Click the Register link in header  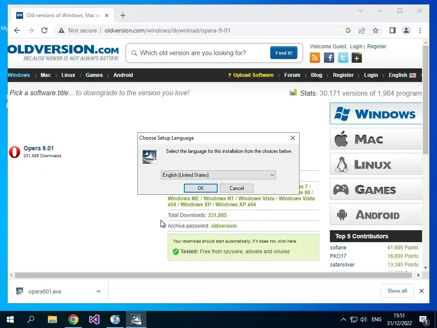(x=376, y=46)
